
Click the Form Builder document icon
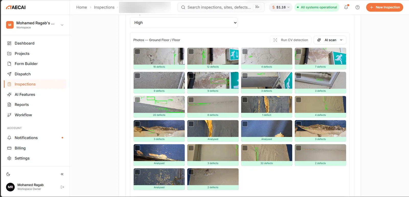point(9,64)
